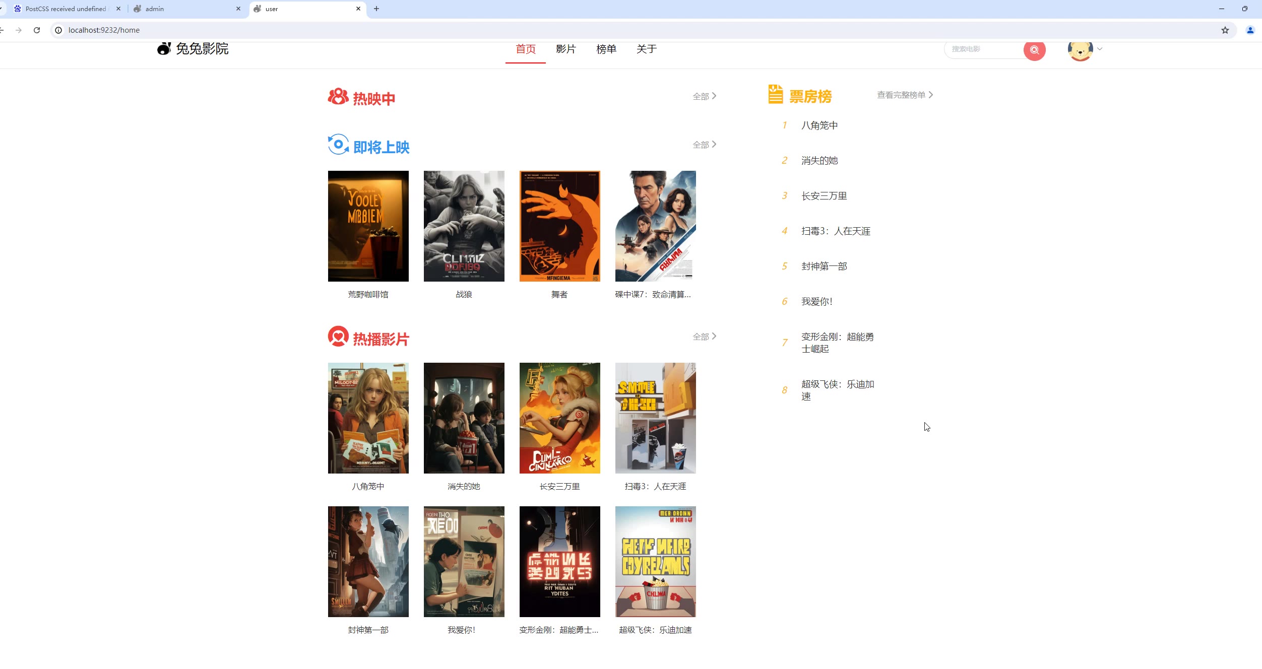Select box office rank 2 消失的她
The width and height of the screenshot is (1262, 669).
pyautogui.click(x=820, y=161)
